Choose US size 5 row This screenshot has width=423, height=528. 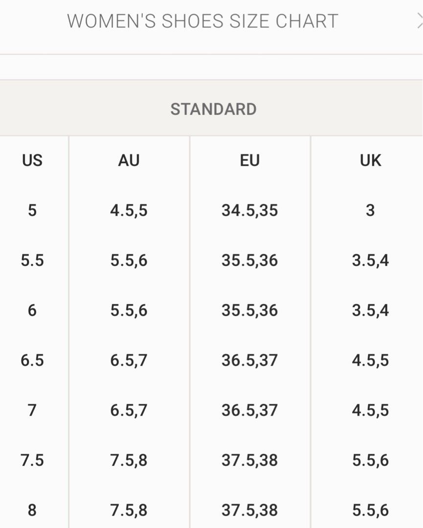pos(211,210)
